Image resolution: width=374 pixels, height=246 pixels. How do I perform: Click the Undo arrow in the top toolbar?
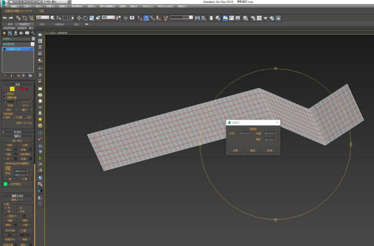tap(5, 18)
